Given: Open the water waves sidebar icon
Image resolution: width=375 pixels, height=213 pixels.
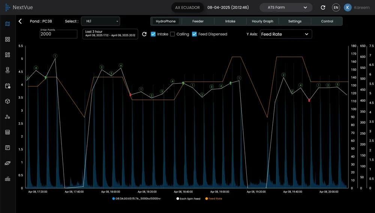Looking at the screenshot, I should (7, 179).
